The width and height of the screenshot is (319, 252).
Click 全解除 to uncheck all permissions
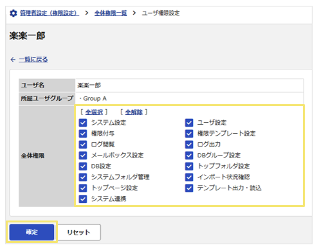coord(134,112)
